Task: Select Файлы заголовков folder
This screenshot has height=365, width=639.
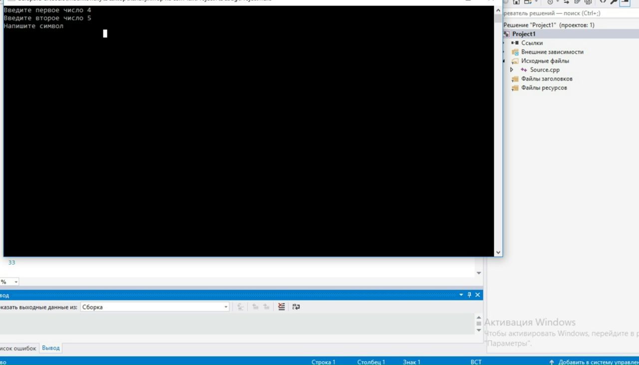Action: (x=547, y=79)
